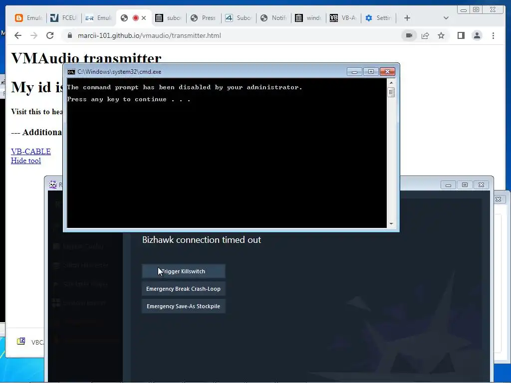Screen dimensions: 511x383
Task: Open camera permission indicator in address bar
Action: click(x=409, y=35)
